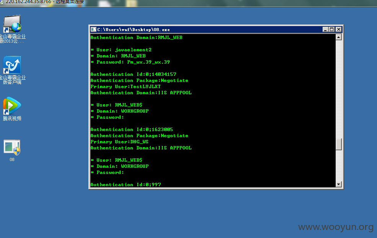Click the 08.exe console title bar text
The image size is (377, 238).
pos(134,30)
